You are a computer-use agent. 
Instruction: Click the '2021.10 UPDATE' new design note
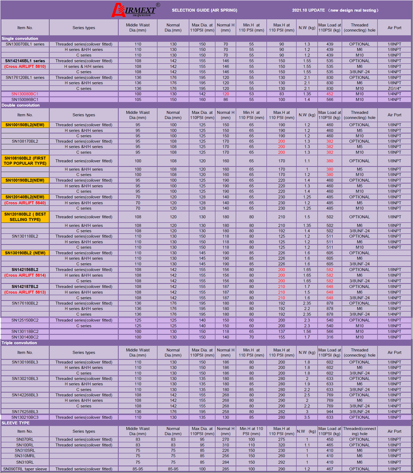[x=335, y=10]
